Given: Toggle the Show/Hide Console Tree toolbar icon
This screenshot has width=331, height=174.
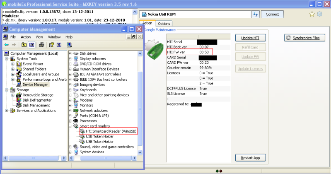Looking at the screenshot, I should click(x=31, y=45).
